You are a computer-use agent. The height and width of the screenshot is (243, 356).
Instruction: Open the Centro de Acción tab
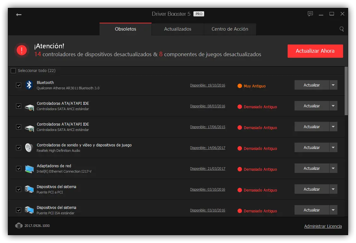click(x=230, y=29)
